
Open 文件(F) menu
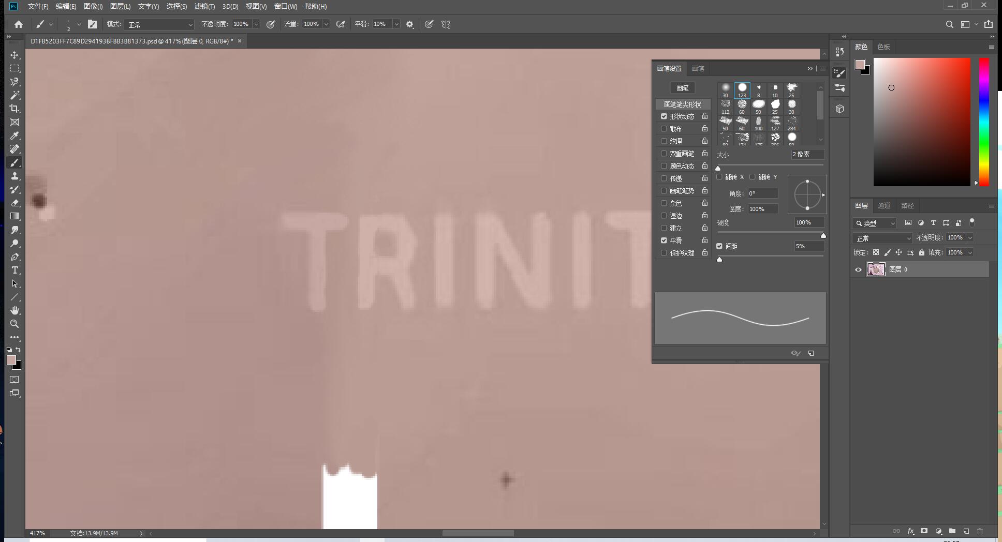[x=38, y=6]
